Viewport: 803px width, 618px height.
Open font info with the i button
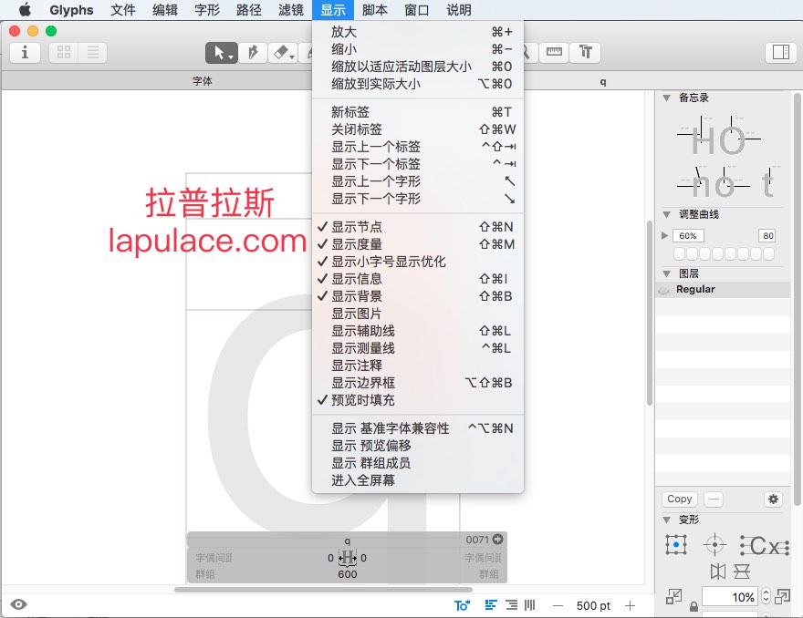(x=25, y=53)
